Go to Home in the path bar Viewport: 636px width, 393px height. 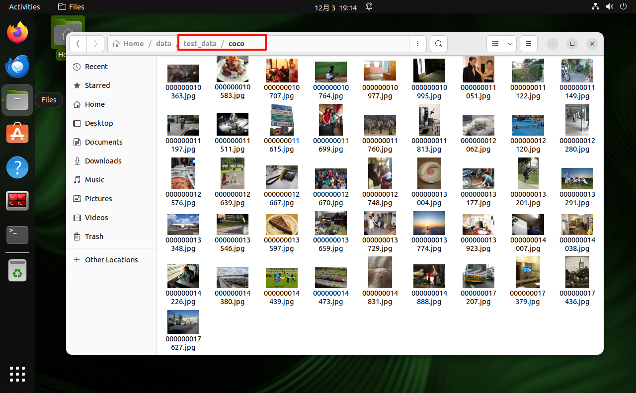tap(128, 44)
